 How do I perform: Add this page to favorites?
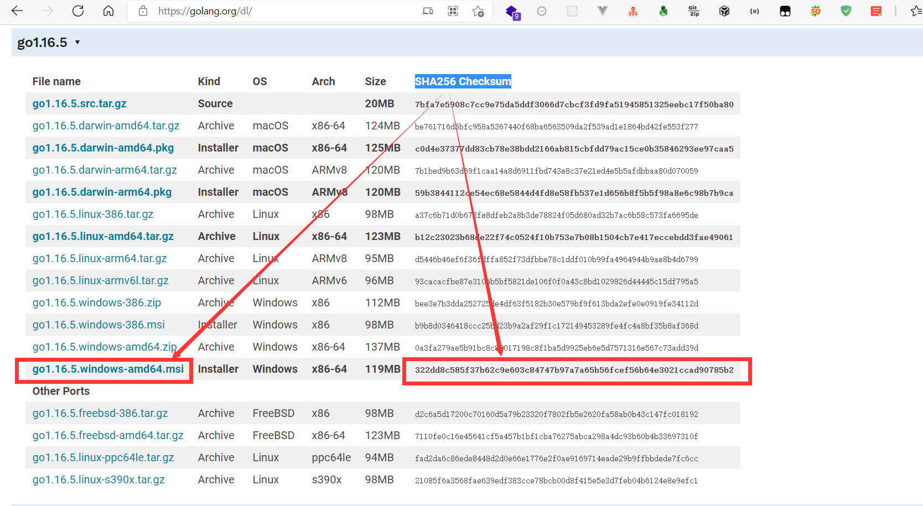478,11
